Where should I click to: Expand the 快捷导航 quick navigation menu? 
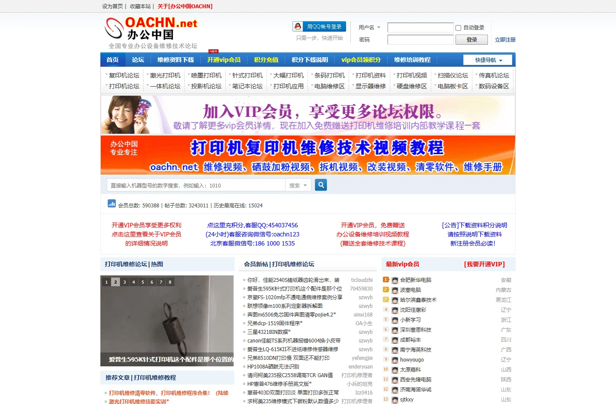488,60
